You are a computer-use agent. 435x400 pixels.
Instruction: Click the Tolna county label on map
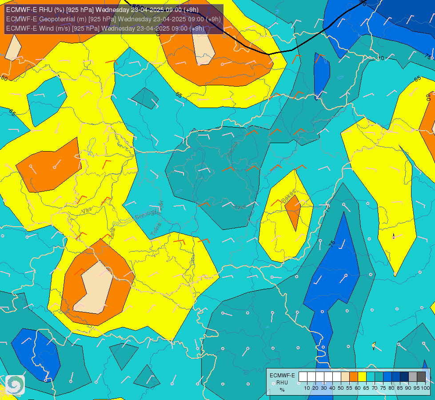pyautogui.click(x=156, y=230)
